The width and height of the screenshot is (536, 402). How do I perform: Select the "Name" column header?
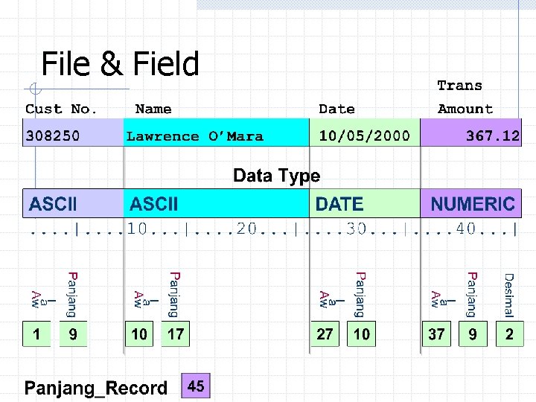click(153, 109)
